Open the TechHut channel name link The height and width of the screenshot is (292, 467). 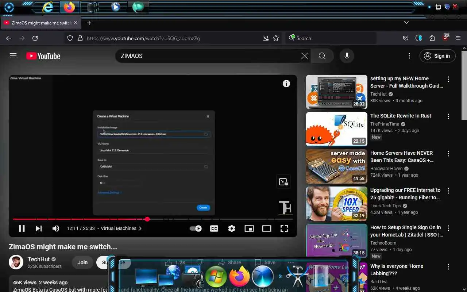click(39, 259)
